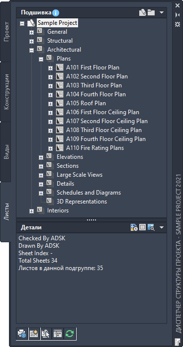This screenshot has height=347, width=183.
Task: Click the info icon next to Подшивка
Action: point(56,13)
